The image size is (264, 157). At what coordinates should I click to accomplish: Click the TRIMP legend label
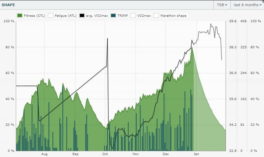click(122, 15)
